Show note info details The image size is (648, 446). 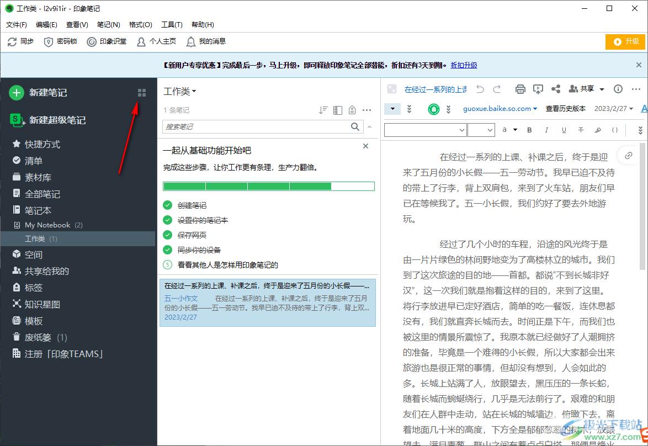tap(618, 89)
